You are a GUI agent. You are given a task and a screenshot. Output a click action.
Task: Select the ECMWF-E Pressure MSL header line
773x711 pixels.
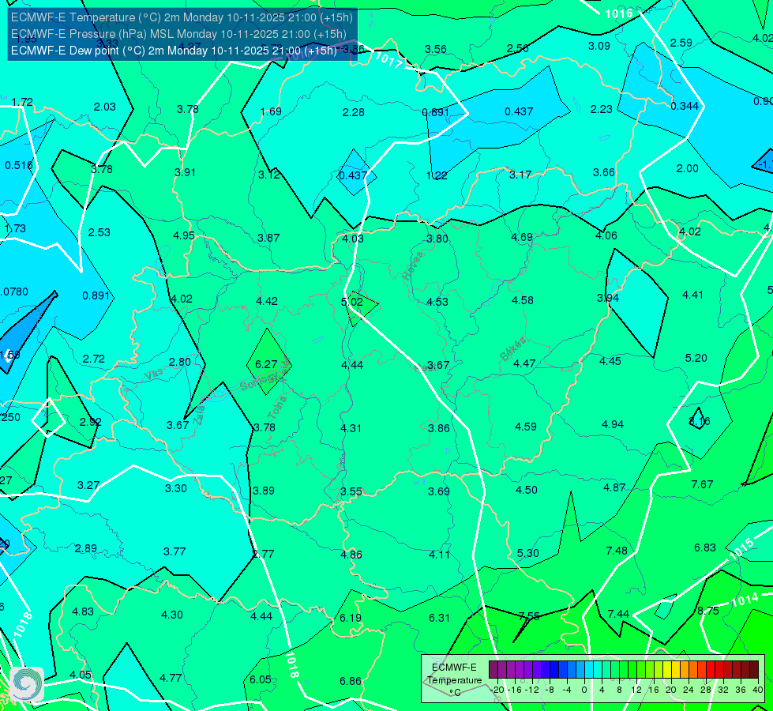(x=178, y=34)
